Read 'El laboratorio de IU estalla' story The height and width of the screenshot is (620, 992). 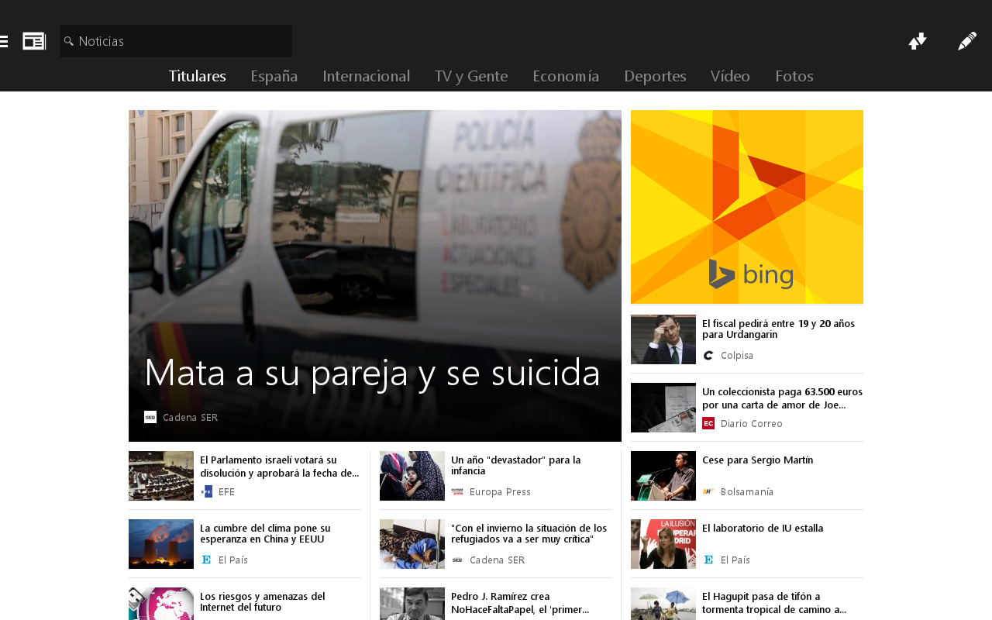point(763,527)
